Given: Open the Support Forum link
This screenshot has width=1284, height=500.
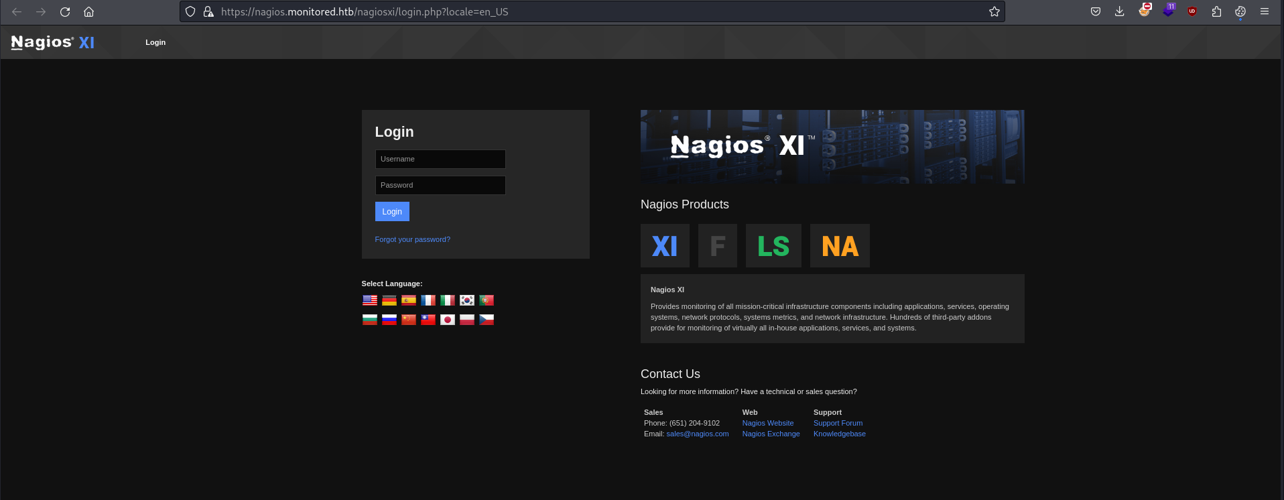Looking at the screenshot, I should 838,423.
